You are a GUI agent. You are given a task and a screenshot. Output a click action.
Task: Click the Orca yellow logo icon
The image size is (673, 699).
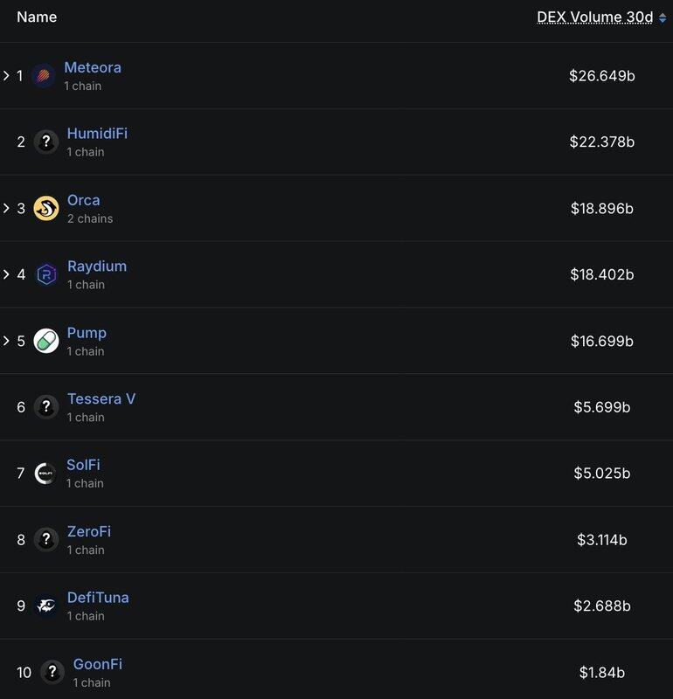pos(46,208)
